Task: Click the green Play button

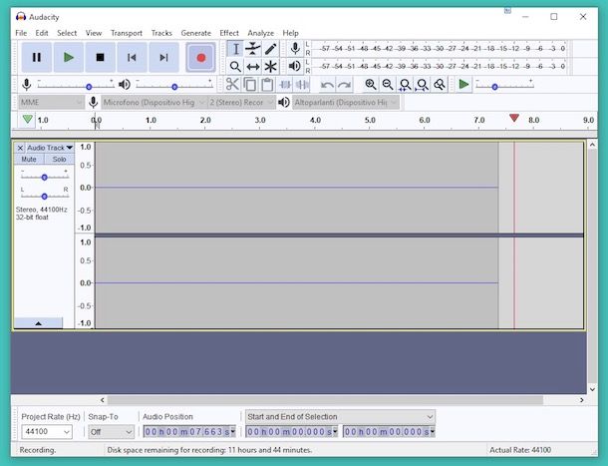Action: [x=69, y=58]
